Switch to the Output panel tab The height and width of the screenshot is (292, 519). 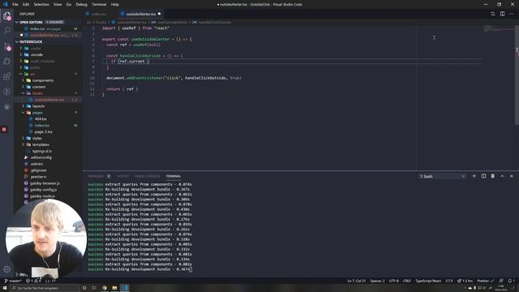pos(122,176)
